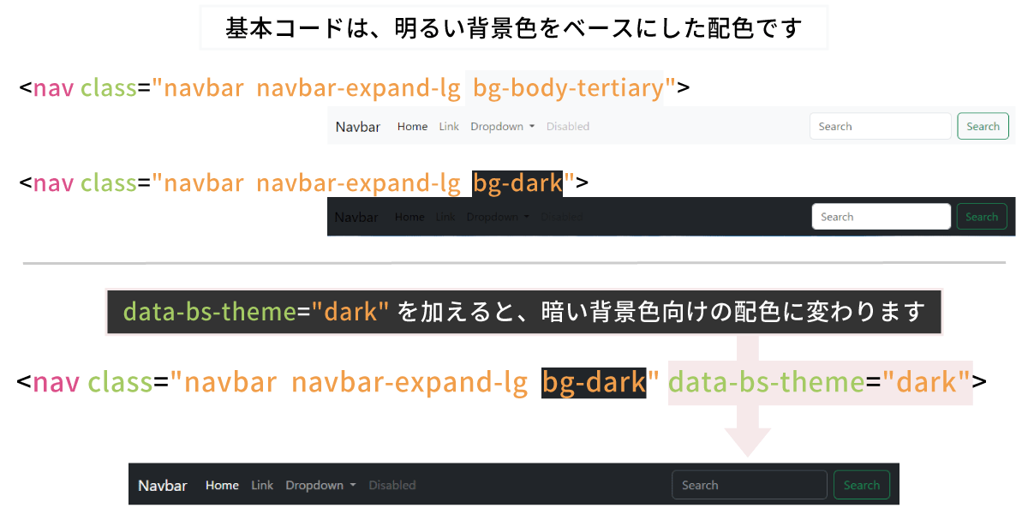Click the "bg-body-tertiary" class name in the code

click(569, 87)
